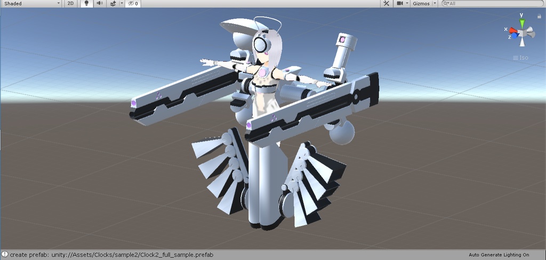Expand the Gizmos dropdown arrow
This screenshot has height=260, width=546.
(x=435, y=4)
